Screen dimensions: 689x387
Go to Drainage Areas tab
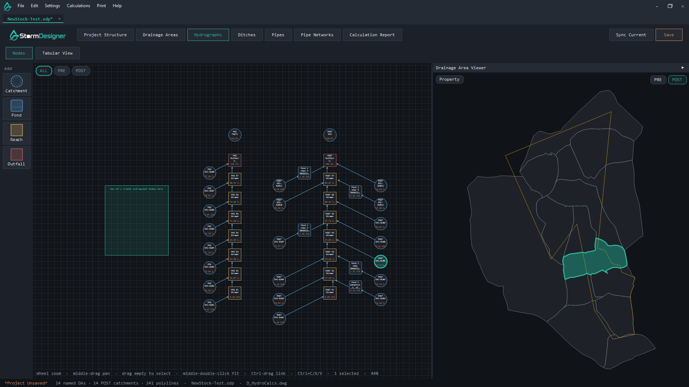160,35
